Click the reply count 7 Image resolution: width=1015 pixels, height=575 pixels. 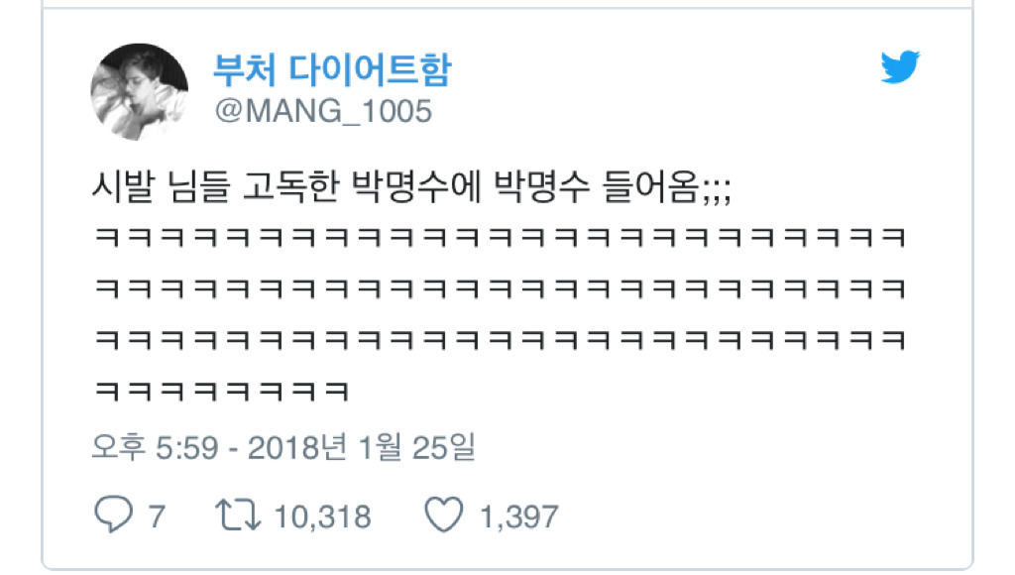(x=157, y=517)
